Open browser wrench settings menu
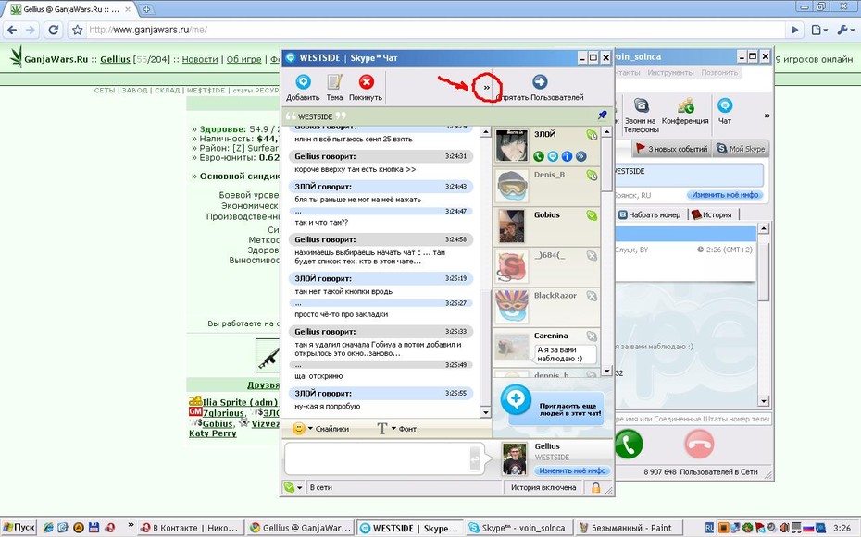Screen dimensions: 861x537 coord(844,31)
